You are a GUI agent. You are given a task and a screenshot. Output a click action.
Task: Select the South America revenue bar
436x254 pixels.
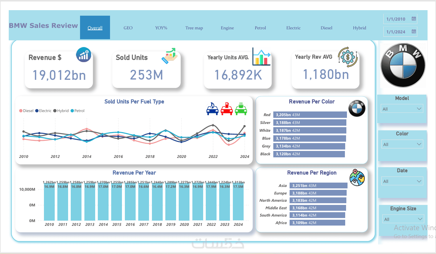click(317, 215)
